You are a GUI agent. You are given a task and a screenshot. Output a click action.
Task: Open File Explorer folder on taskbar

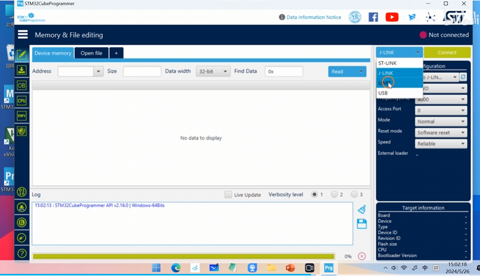pos(271,268)
